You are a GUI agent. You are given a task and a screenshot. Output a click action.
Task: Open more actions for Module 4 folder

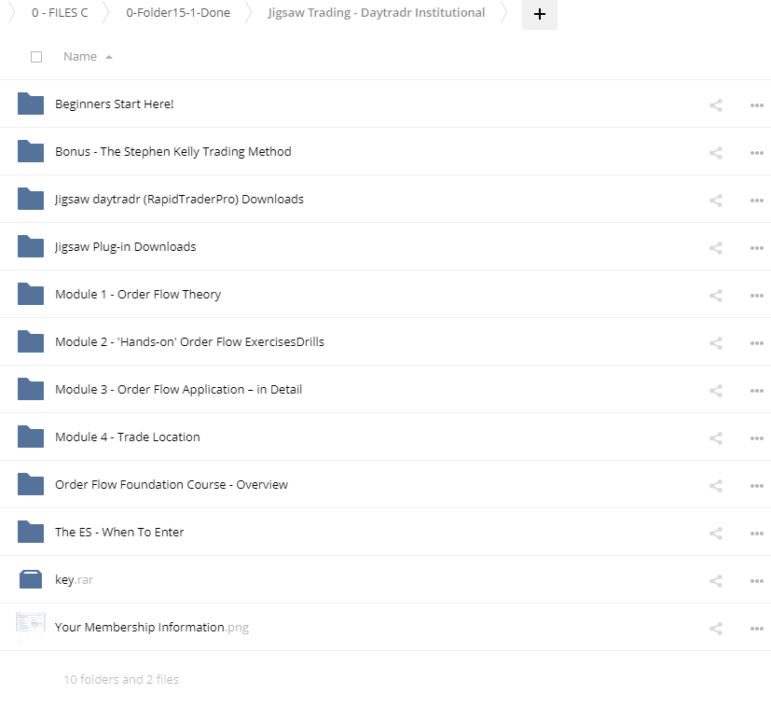point(756,437)
